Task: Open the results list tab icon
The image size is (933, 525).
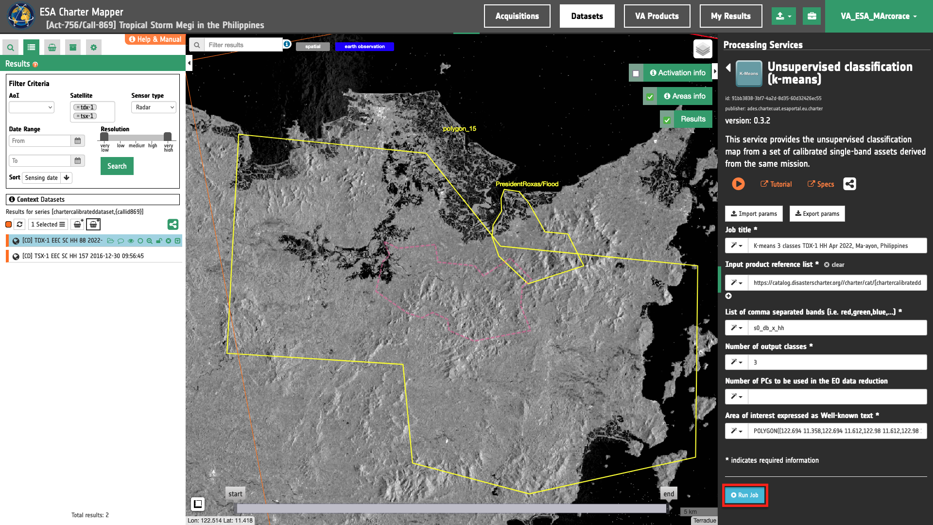Action: pos(31,47)
